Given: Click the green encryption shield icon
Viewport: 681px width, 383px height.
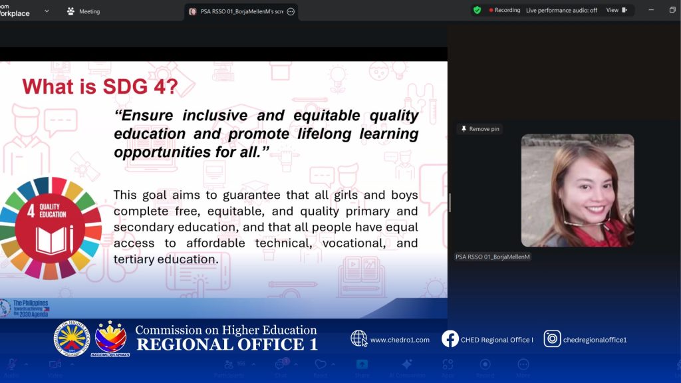Looking at the screenshot, I should (x=477, y=10).
